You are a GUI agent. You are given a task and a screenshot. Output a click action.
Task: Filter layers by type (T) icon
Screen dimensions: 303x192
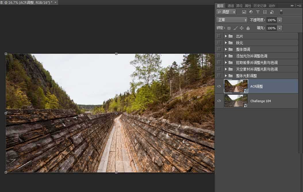pos(258,12)
